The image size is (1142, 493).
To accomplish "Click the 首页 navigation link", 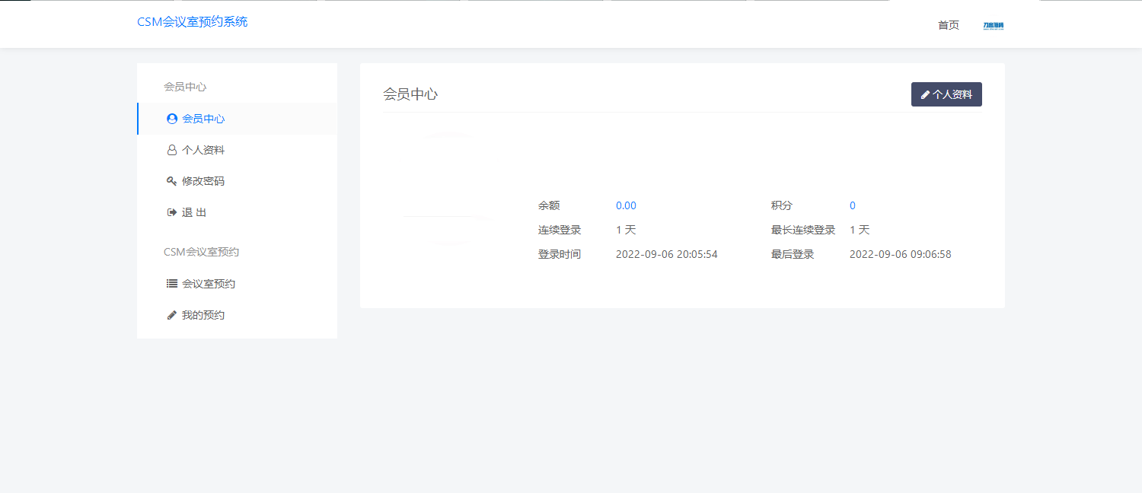I will point(948,24).
